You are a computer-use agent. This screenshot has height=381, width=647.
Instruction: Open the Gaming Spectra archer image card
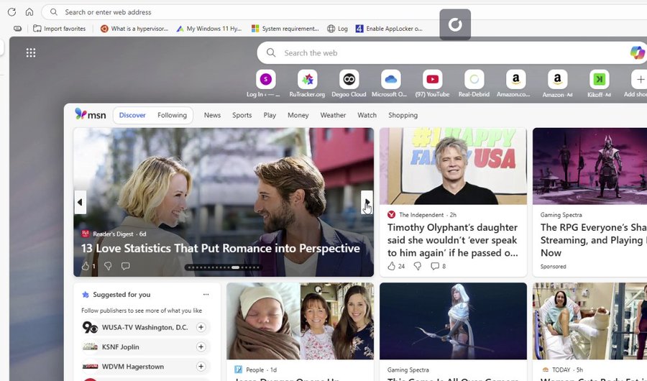pyautogui.click(x=453, y=321)
